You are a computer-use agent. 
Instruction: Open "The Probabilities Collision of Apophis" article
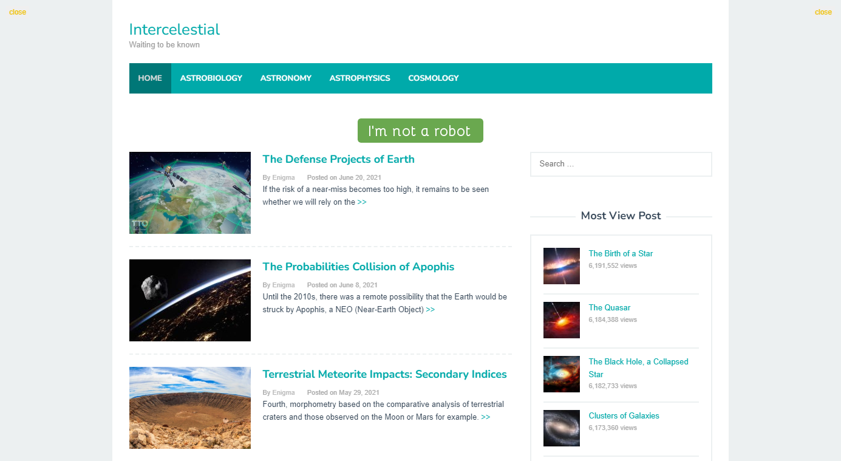click(x=358, y=267)
